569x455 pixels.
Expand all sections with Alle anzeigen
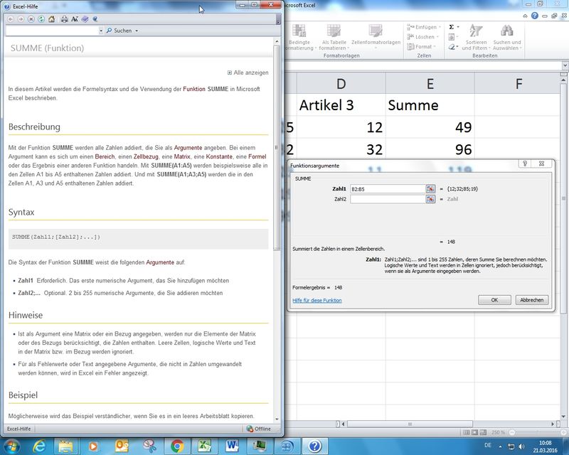(248, 73)
